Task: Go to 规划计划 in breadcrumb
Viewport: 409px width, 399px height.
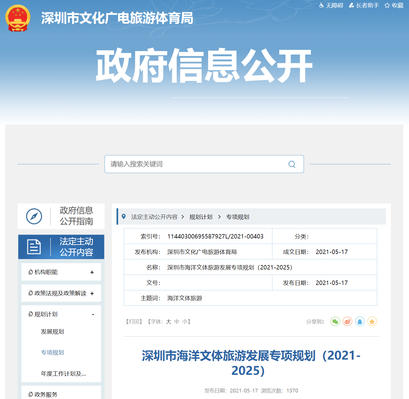Action: point(201,217)
